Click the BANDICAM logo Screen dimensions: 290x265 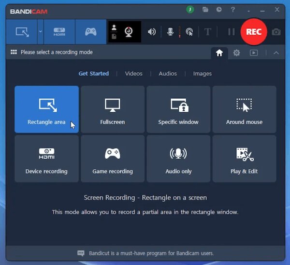point(29,12)
